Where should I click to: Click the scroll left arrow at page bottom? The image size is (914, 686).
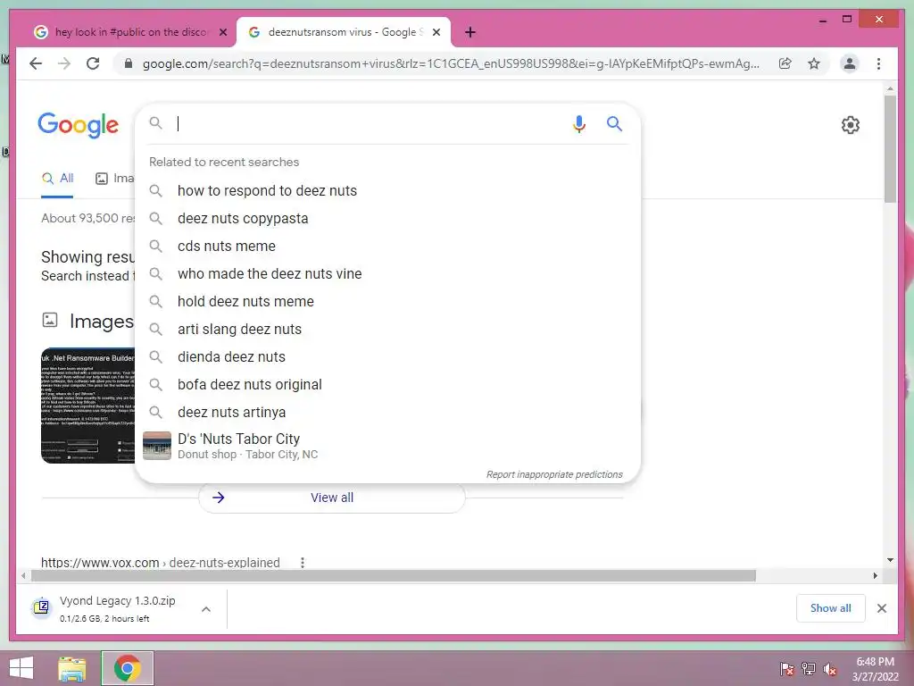(x=23, y=576)
